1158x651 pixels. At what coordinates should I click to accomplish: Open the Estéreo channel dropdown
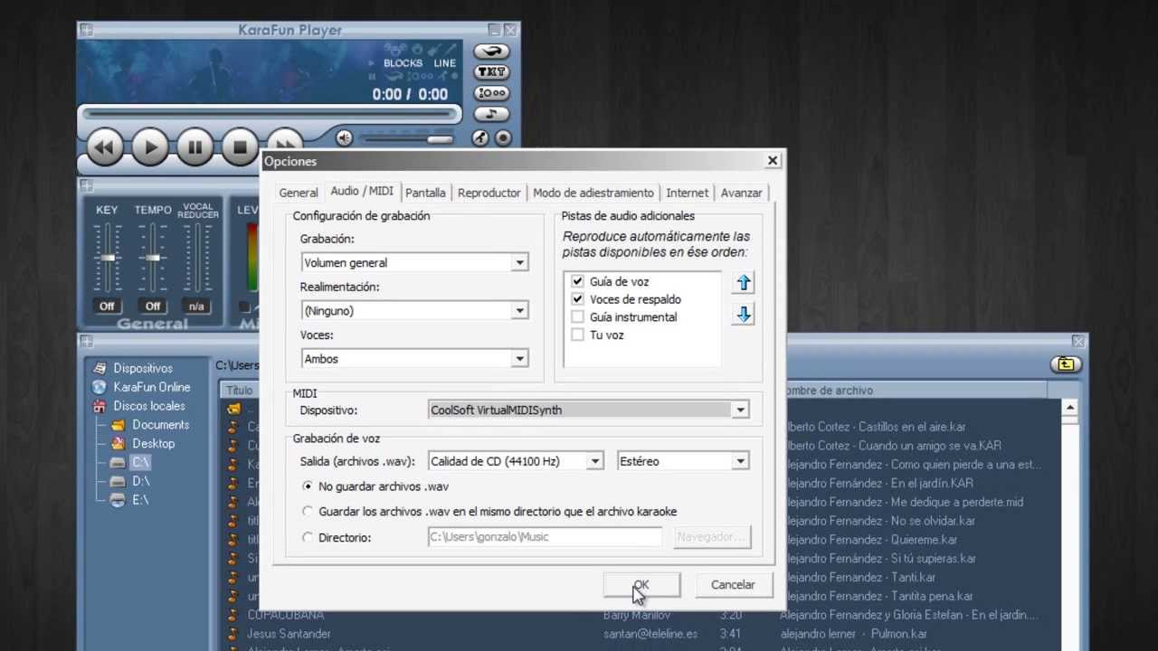click(683, 461)
